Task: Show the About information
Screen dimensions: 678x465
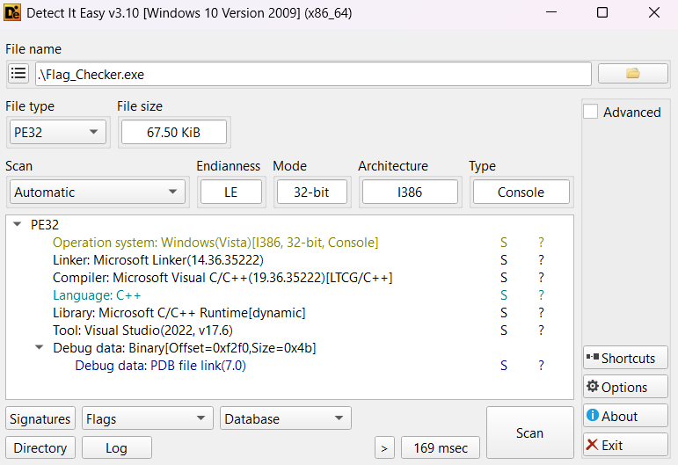Action: 624,416
